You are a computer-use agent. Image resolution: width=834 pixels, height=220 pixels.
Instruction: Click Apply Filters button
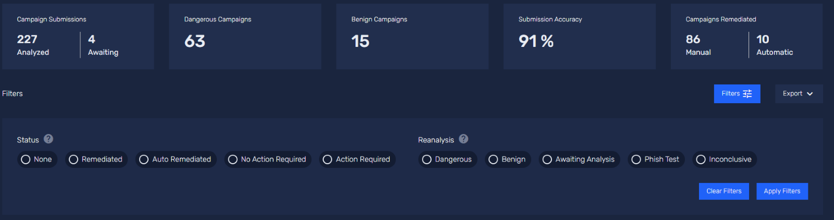pos(782,191)
